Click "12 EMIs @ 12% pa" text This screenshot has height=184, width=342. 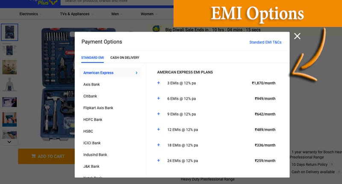183,130
